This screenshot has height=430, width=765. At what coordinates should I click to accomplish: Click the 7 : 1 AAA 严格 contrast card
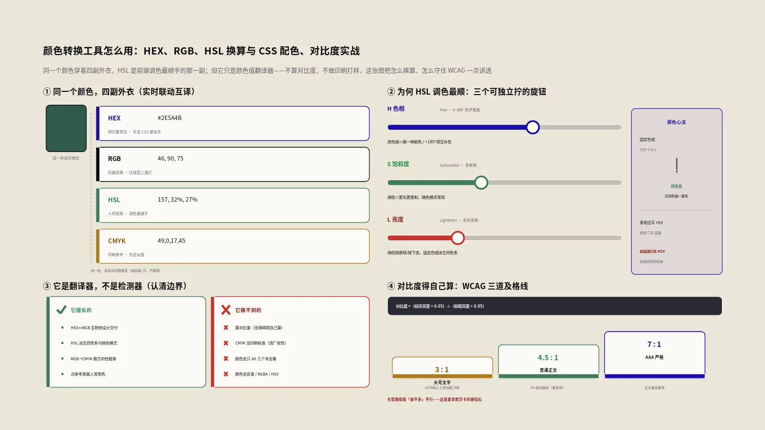(x=655, y=355)
